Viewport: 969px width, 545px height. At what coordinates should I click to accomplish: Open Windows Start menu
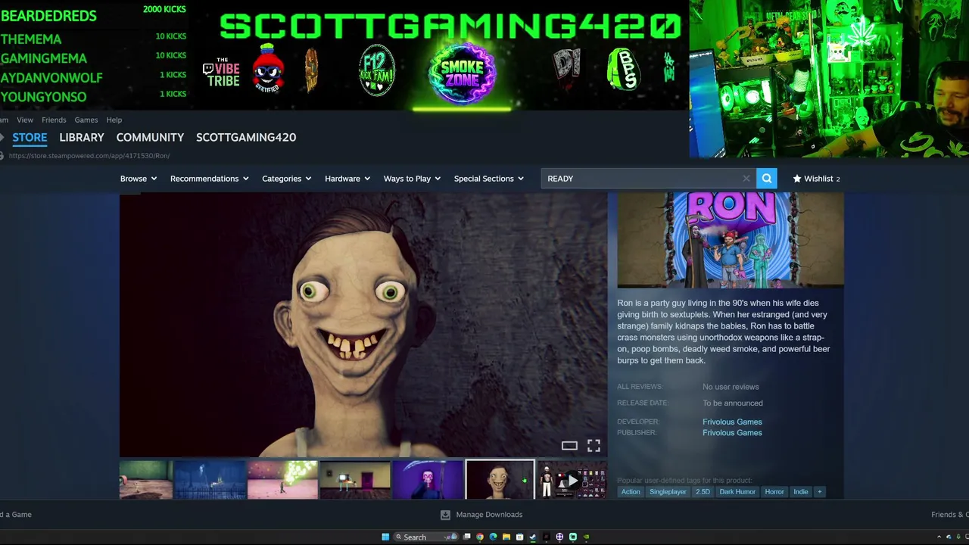[385, 537]
